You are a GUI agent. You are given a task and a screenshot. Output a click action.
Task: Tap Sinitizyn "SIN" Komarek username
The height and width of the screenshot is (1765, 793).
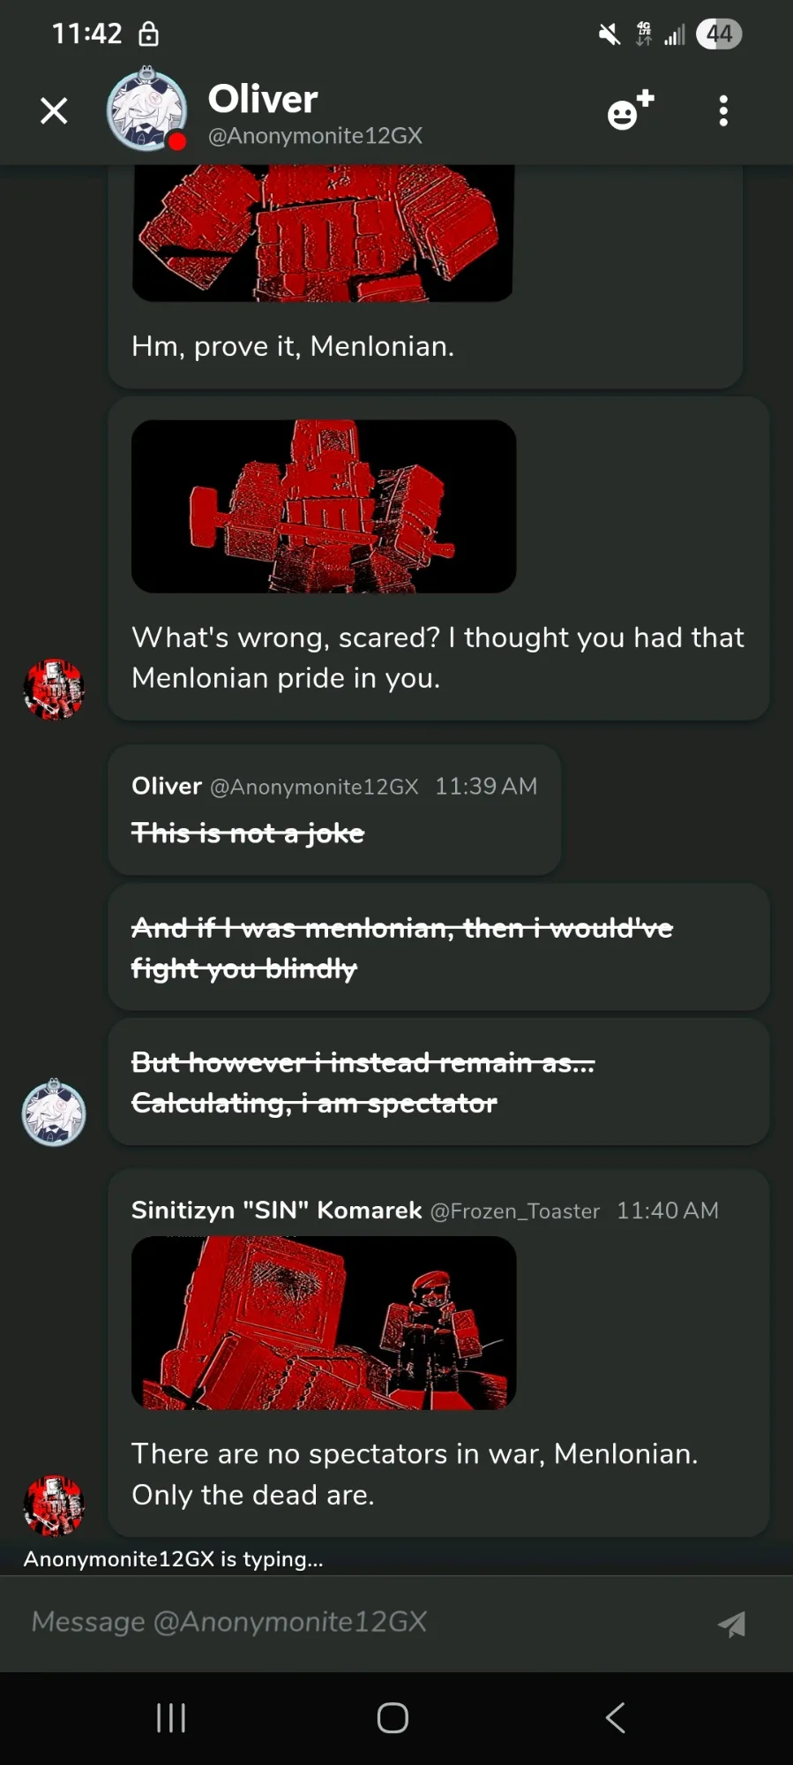click(276, 1210)
